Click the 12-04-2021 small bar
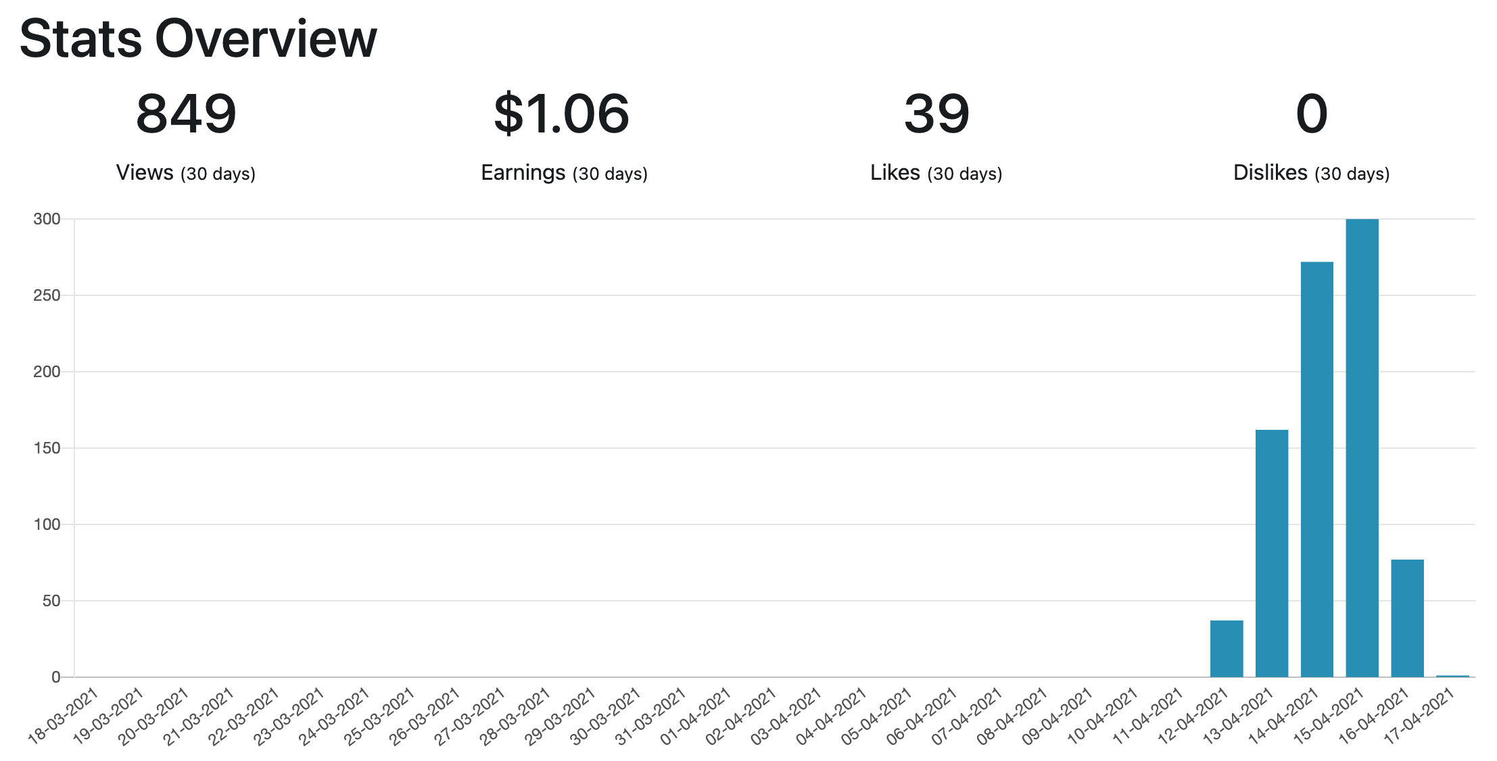Viewport: 1497px width, 761px height. pyautogui.click(x=1226, y=648)
